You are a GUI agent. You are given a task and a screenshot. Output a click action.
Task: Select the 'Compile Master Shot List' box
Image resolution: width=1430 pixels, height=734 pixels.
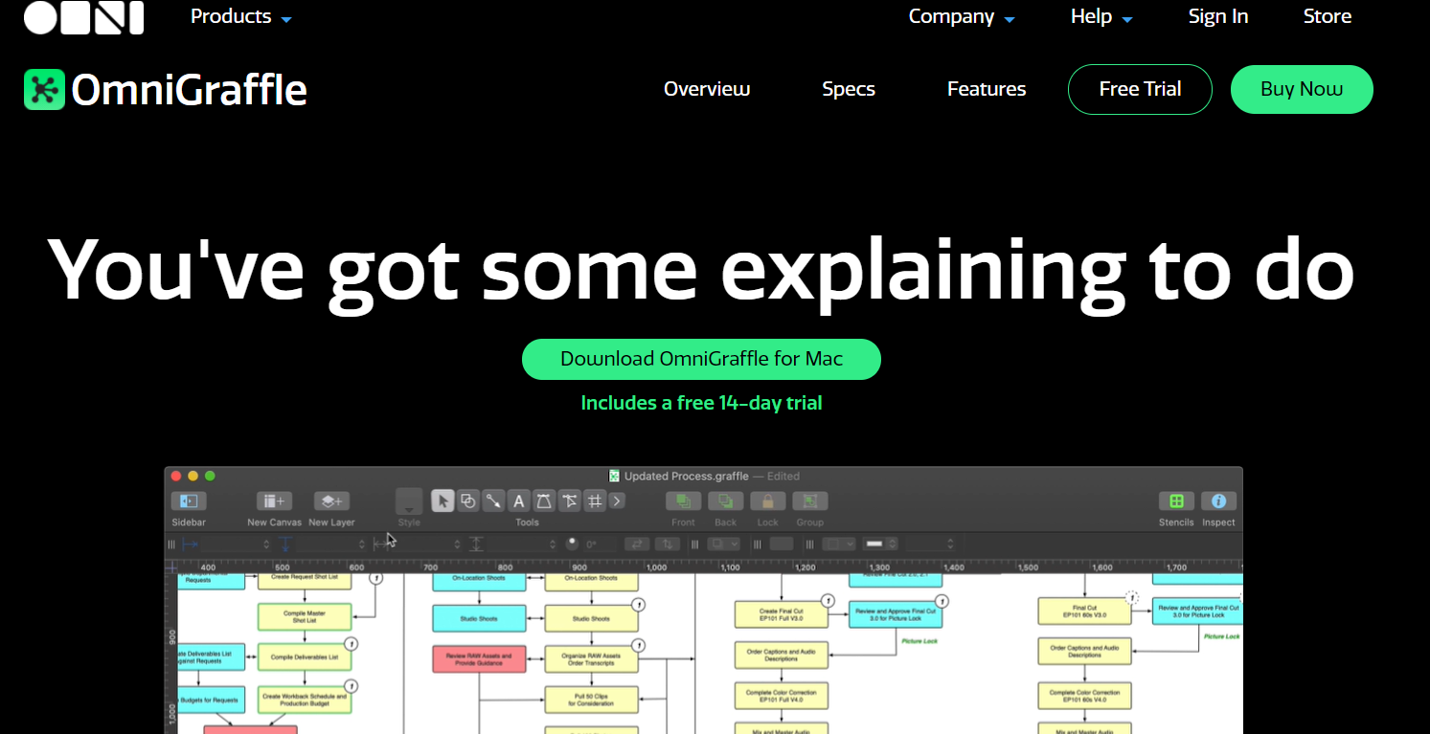(305, 616)
